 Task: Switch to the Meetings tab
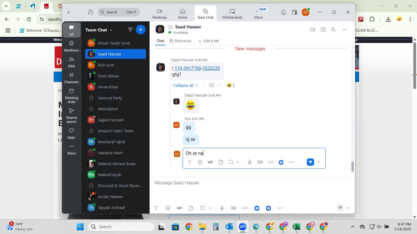(160, 14)
